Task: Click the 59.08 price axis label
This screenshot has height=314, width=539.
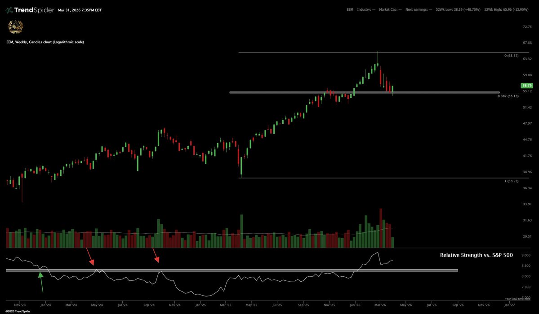Action: [x=527, y=75]
